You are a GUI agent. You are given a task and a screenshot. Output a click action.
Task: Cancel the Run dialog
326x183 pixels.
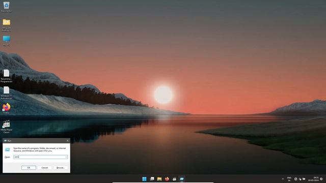(44, 168)
